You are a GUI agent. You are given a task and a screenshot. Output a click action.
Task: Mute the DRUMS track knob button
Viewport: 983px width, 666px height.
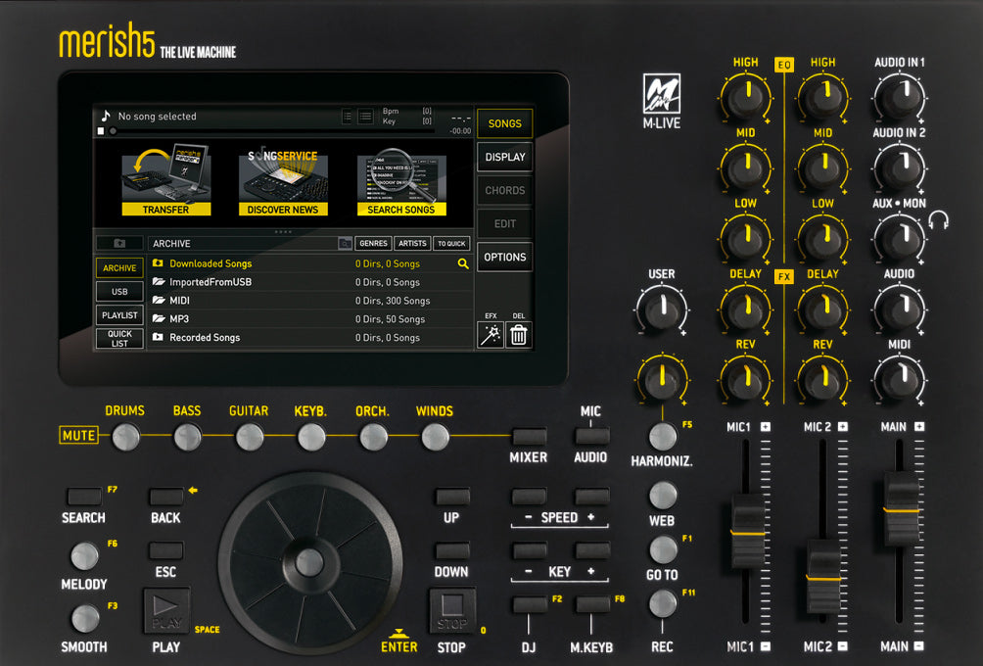(125, 437)
